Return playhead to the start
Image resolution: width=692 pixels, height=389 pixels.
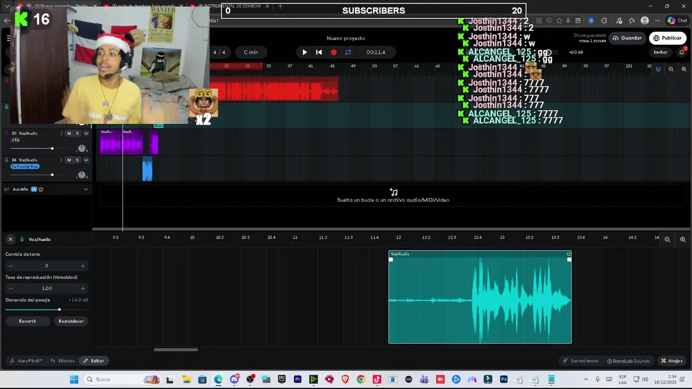(319, 52)
